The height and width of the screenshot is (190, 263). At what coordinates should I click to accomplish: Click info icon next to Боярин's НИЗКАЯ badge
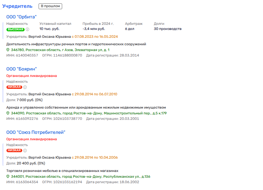coord(25,87)
